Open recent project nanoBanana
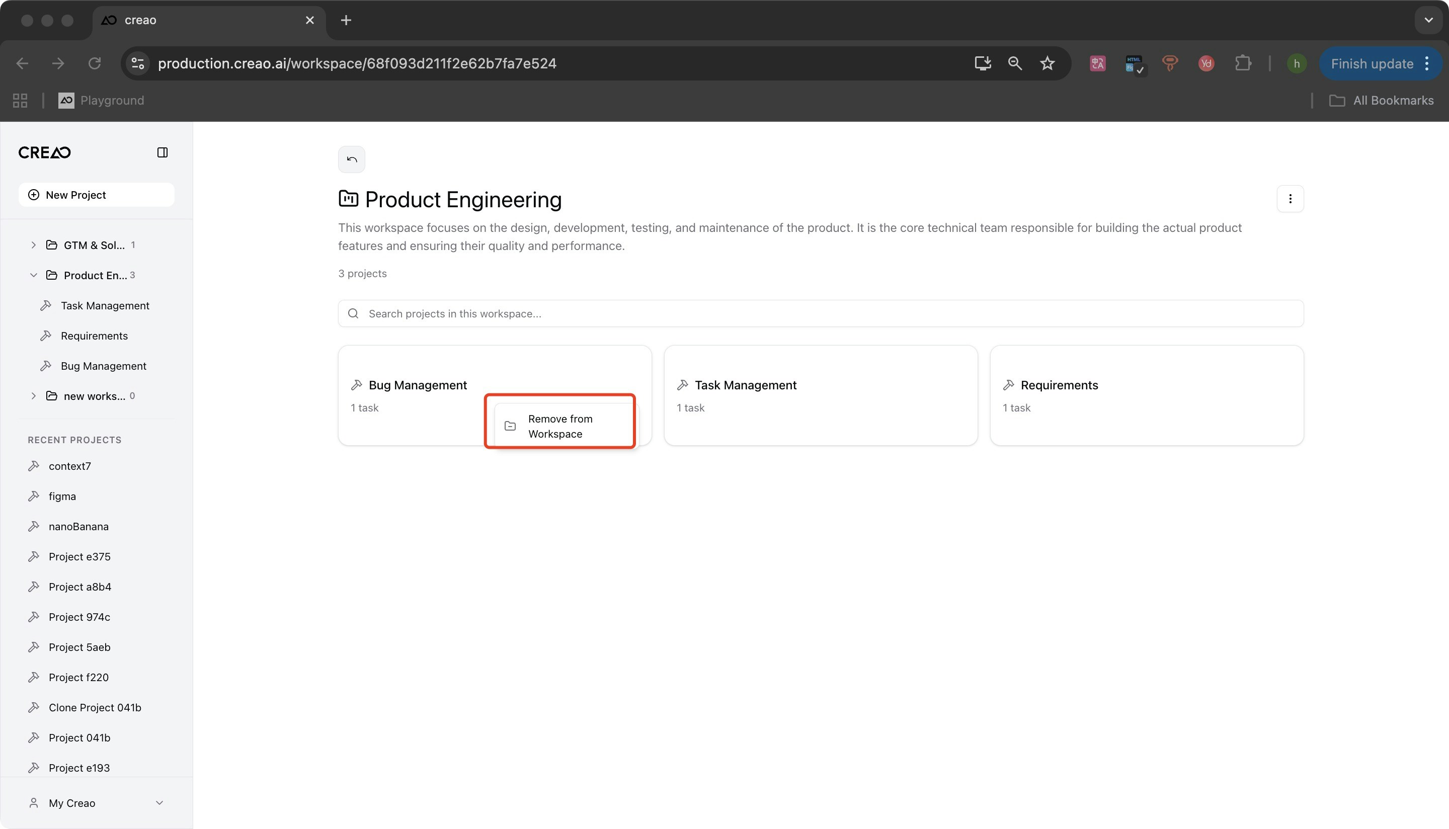Viewport: 1449px width, 829px height. coord(78,526)
